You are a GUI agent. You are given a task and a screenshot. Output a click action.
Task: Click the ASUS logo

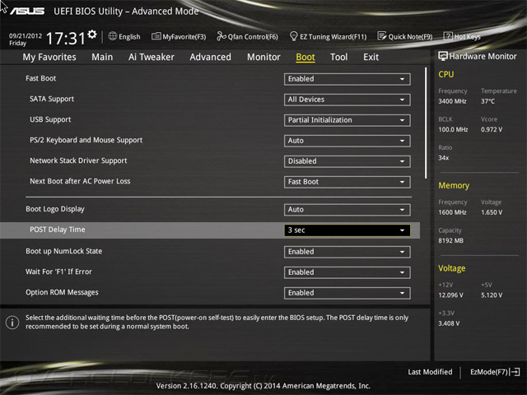[x=27, y=11]
